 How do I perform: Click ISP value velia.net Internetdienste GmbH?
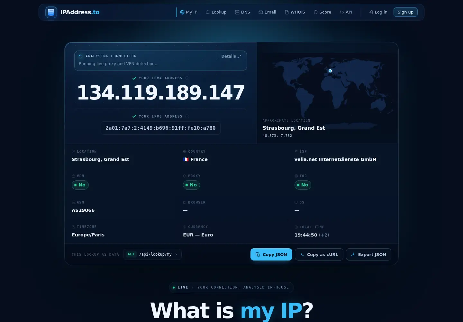[335, 159]
